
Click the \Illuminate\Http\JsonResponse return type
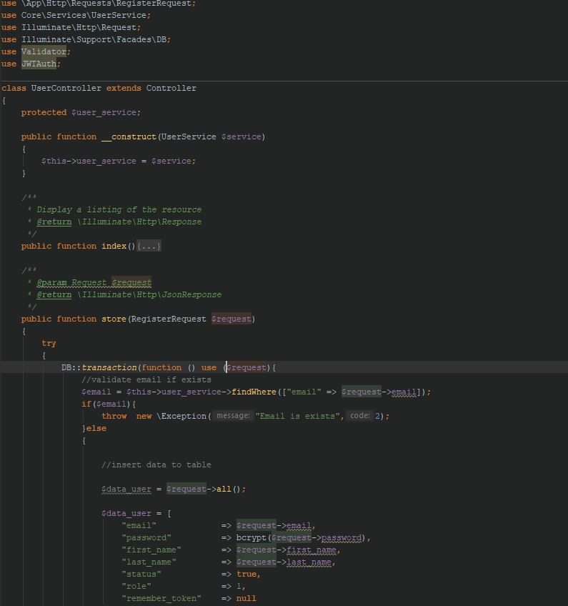(x=149, y=295)
